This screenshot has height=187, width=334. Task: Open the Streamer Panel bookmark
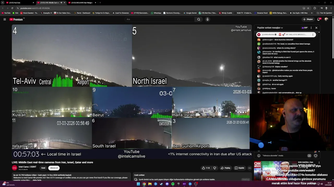[261, 13]
